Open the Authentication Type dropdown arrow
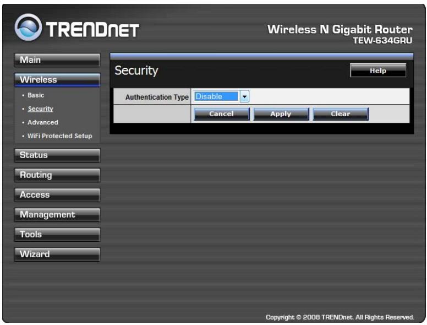 pyautogui.click(x=244, y=96)
